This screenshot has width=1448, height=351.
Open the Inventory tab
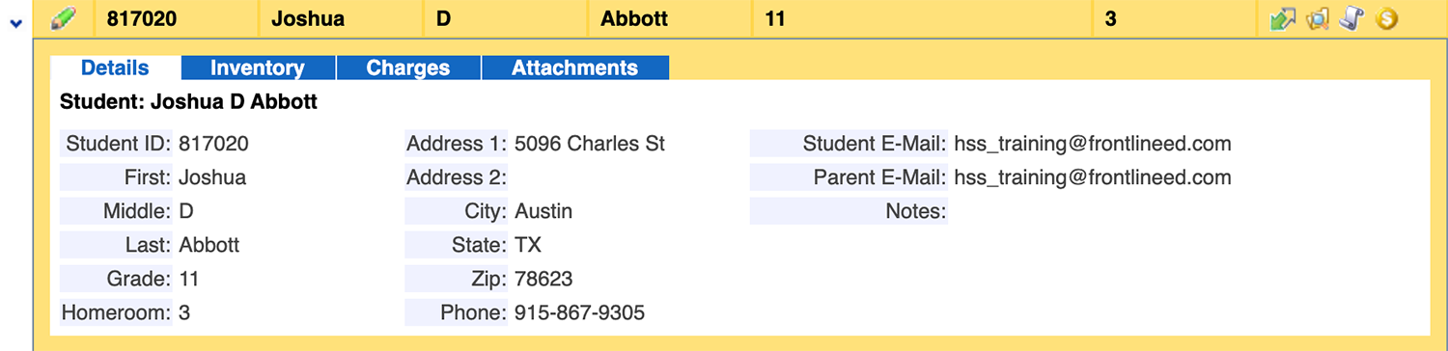coord(258,67)
